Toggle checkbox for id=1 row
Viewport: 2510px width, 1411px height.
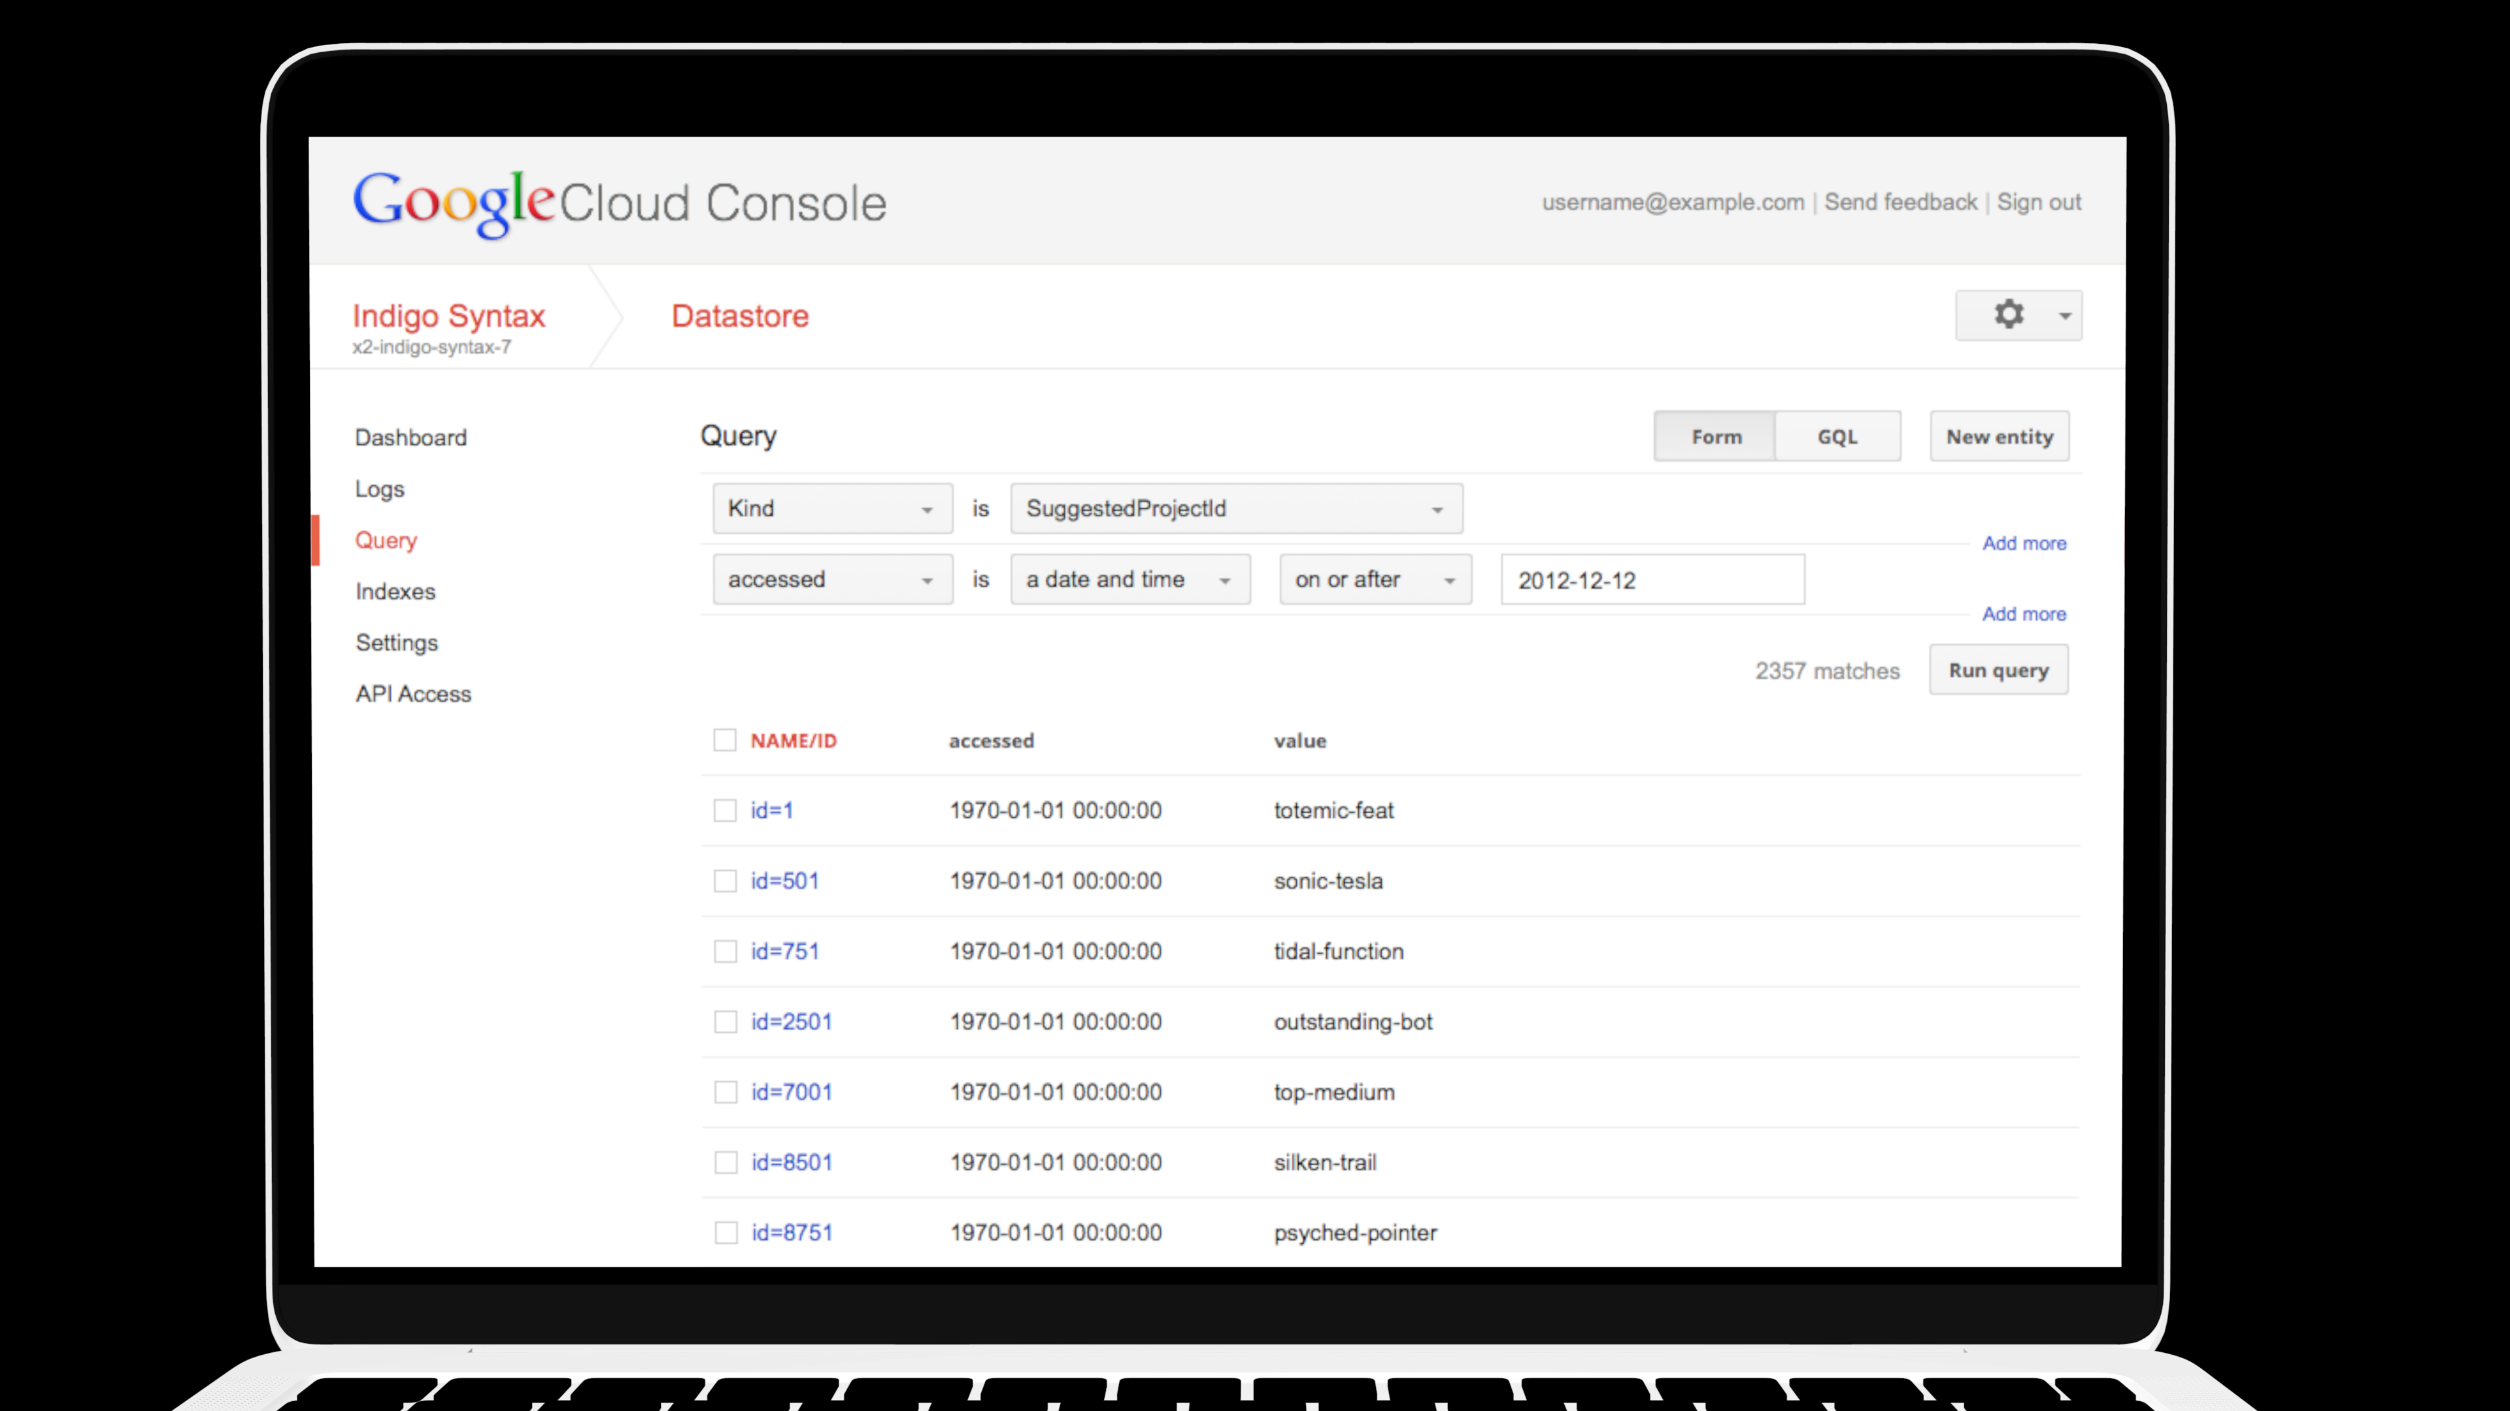[x=724, y=810]
